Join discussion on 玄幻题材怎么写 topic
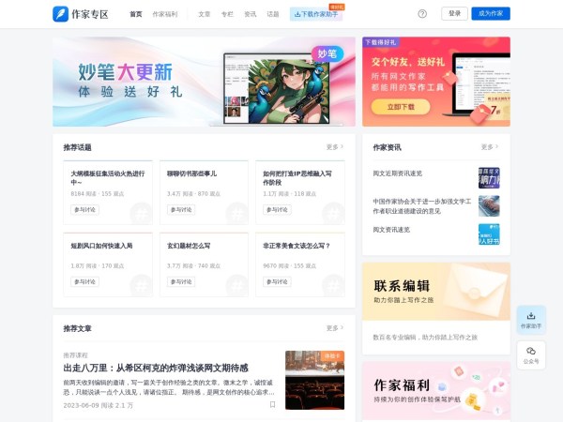 coord(181,281)
